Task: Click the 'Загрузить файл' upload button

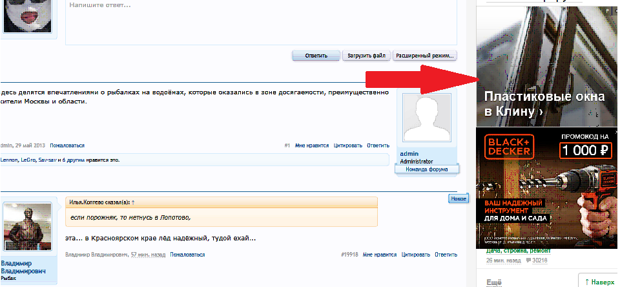Action: 367,56
